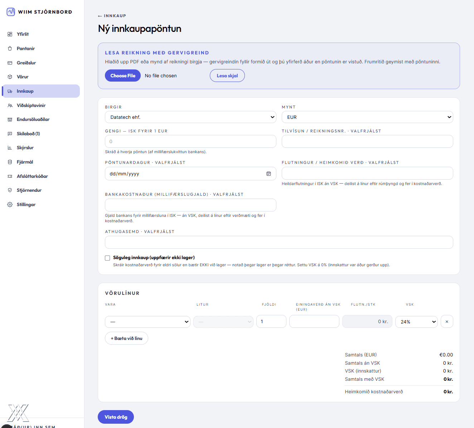
Task: Click the Innkaup truck icon
Action: (x=10, y=91)
